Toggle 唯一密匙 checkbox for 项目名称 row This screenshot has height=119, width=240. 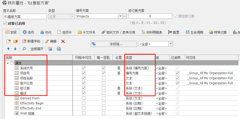pos(104,78)
